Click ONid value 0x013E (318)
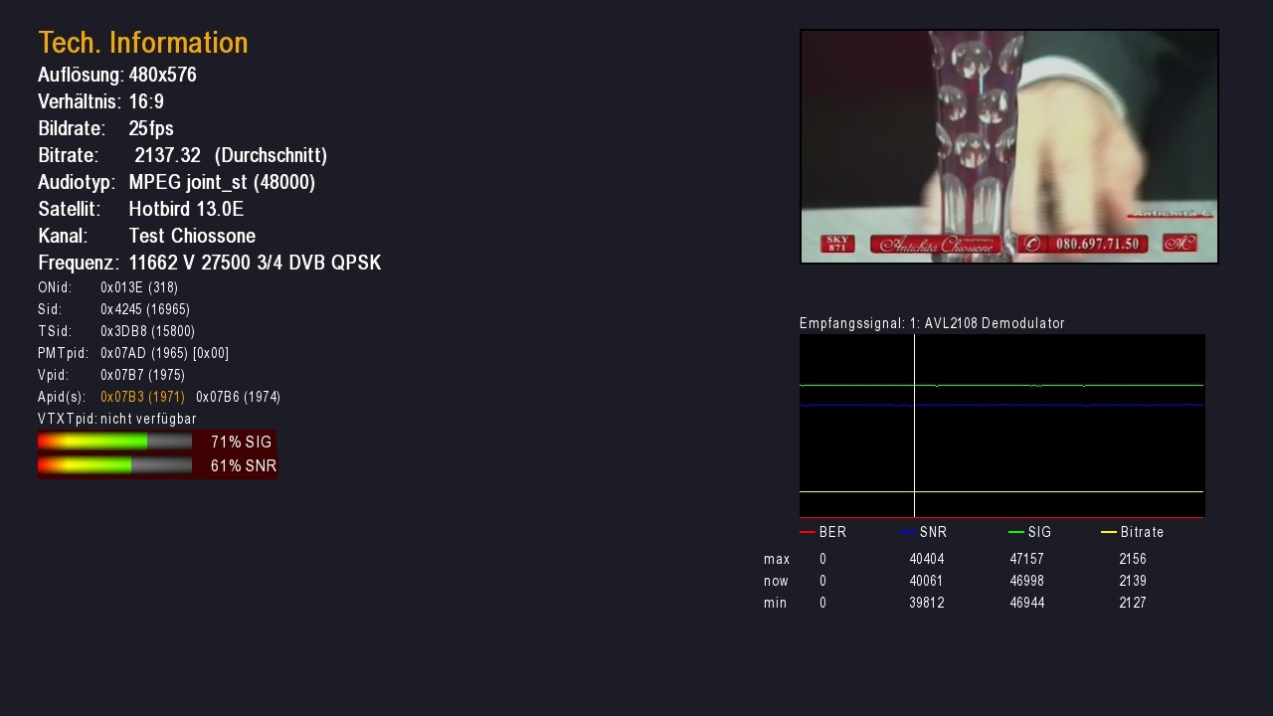Viewport: 1273px width, 716px height. (x=139, y=287)
